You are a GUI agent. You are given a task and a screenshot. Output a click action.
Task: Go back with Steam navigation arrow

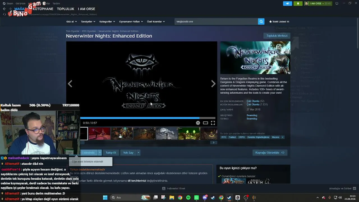click(x=4, y=9)
